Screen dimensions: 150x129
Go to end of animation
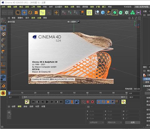click(61, 102)
